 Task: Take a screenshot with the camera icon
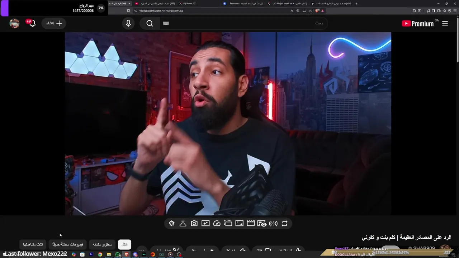(194, 224)
